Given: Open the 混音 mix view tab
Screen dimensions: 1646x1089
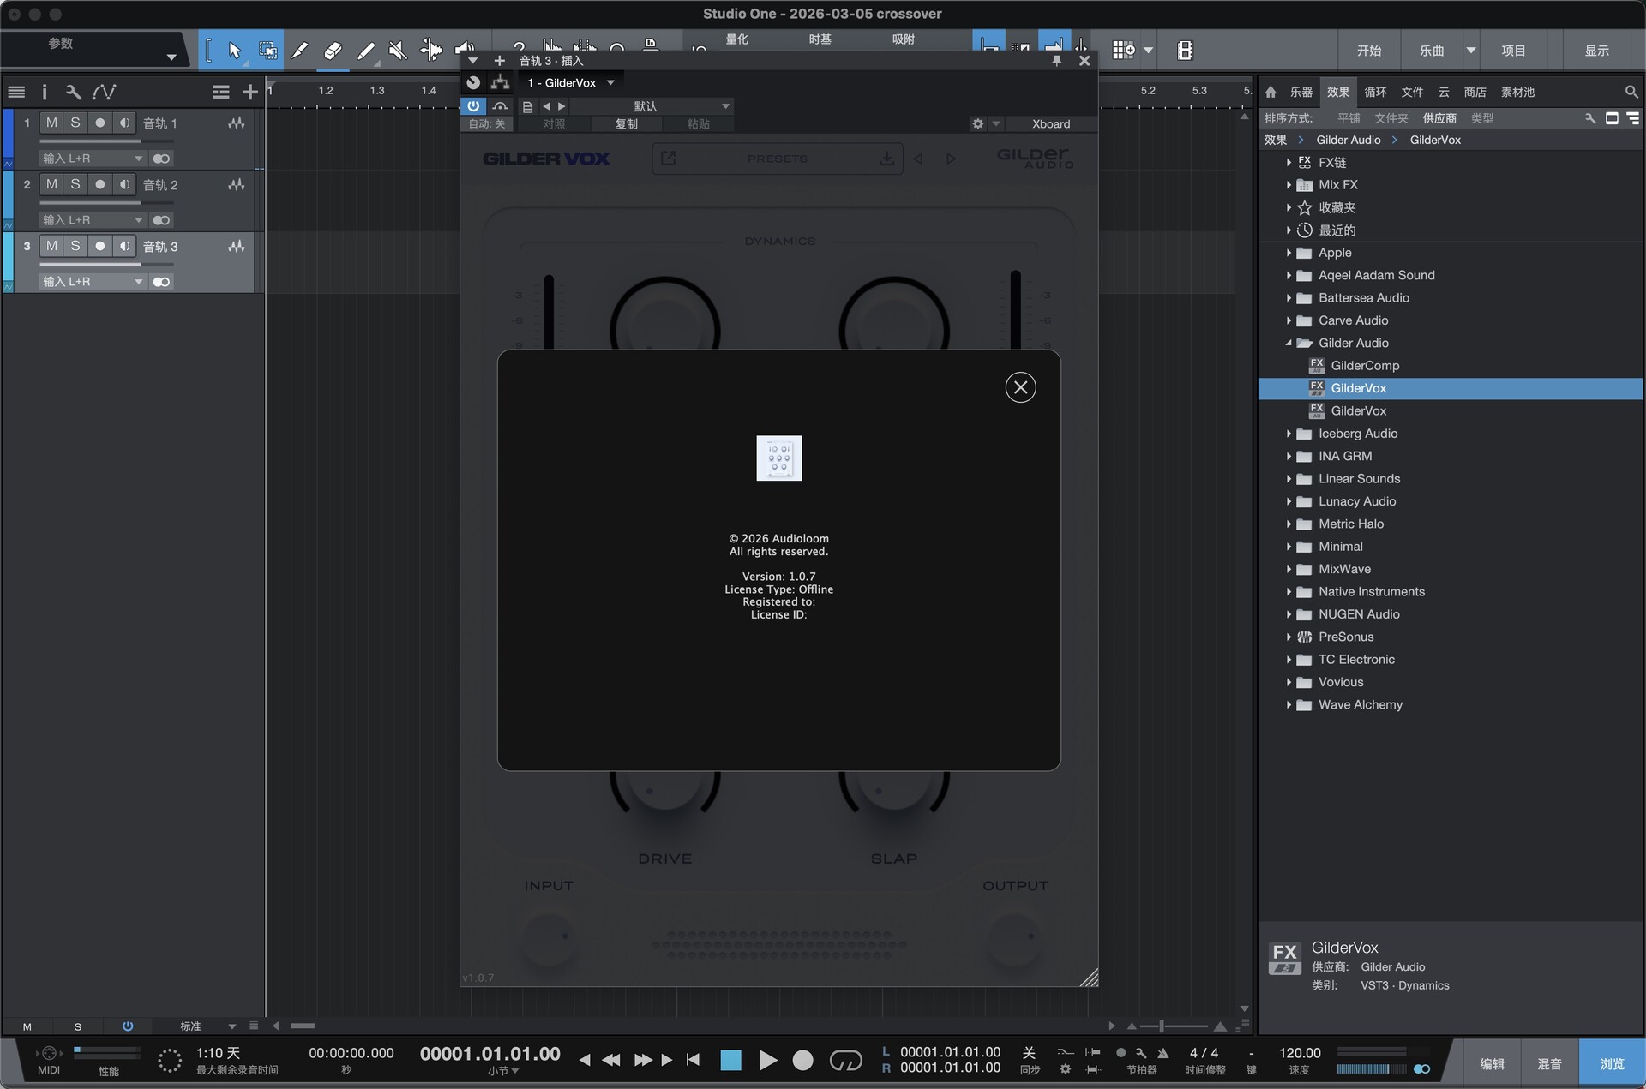Looking at the screenshot, I should pyautogui.click(x=1548, y=1063).
